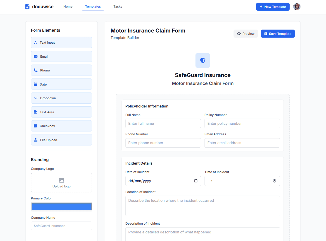Open the Primary Color swatch picker
The width and height of the screenshot is (326, 241).
(61, 206)
